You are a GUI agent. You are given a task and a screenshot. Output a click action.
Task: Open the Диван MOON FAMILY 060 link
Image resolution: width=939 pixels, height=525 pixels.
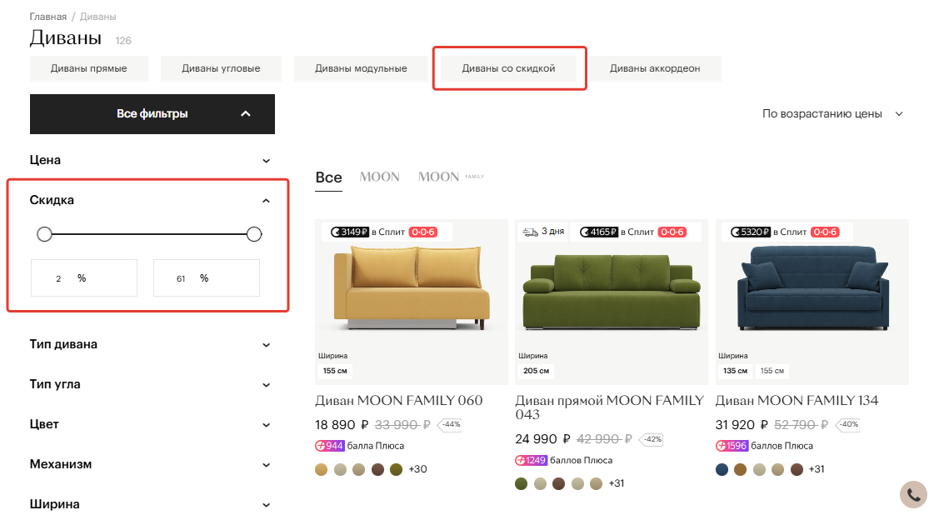tap(399, 401)
